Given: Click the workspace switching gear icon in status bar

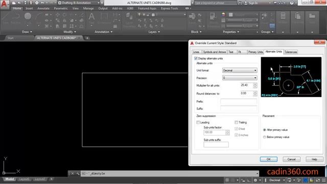Looking at the screenshot, I should coord(255,180).
